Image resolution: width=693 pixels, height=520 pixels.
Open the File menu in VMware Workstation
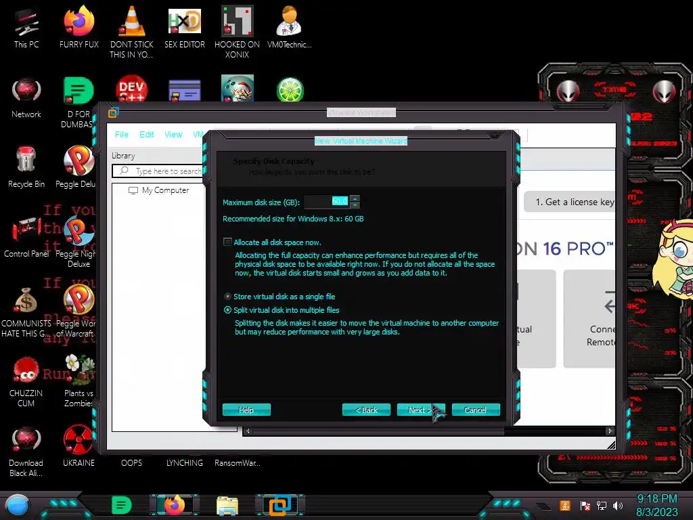coord(122,135)
